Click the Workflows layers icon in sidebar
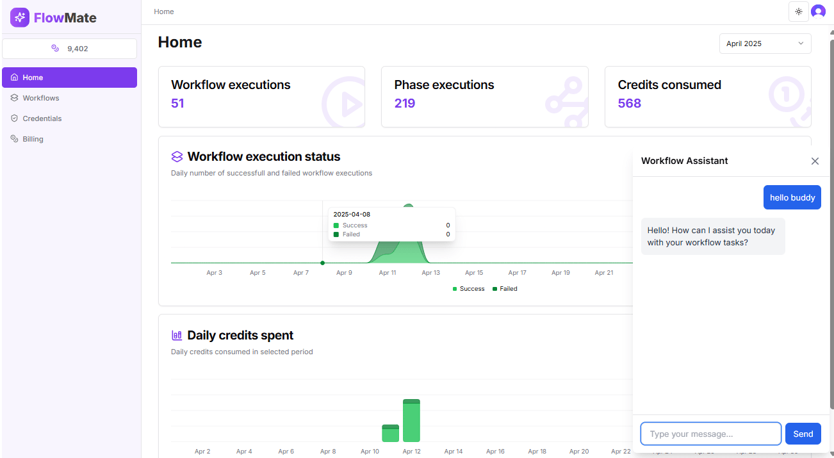Screen dimensions: 834x458 (14, 98)
